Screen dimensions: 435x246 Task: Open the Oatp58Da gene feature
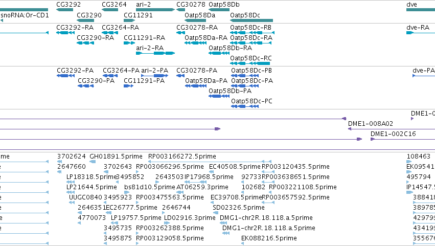195,20
